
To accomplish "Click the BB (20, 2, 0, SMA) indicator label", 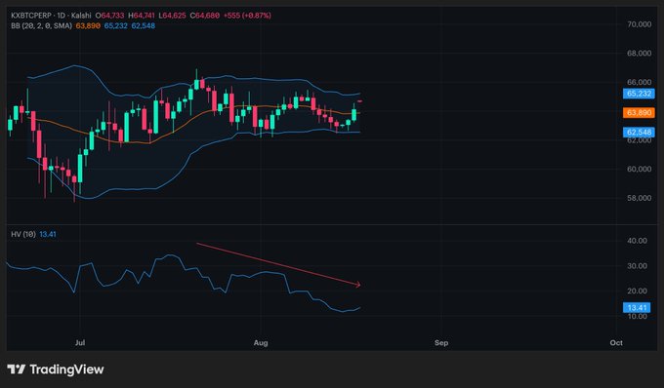I will point(41,25).
